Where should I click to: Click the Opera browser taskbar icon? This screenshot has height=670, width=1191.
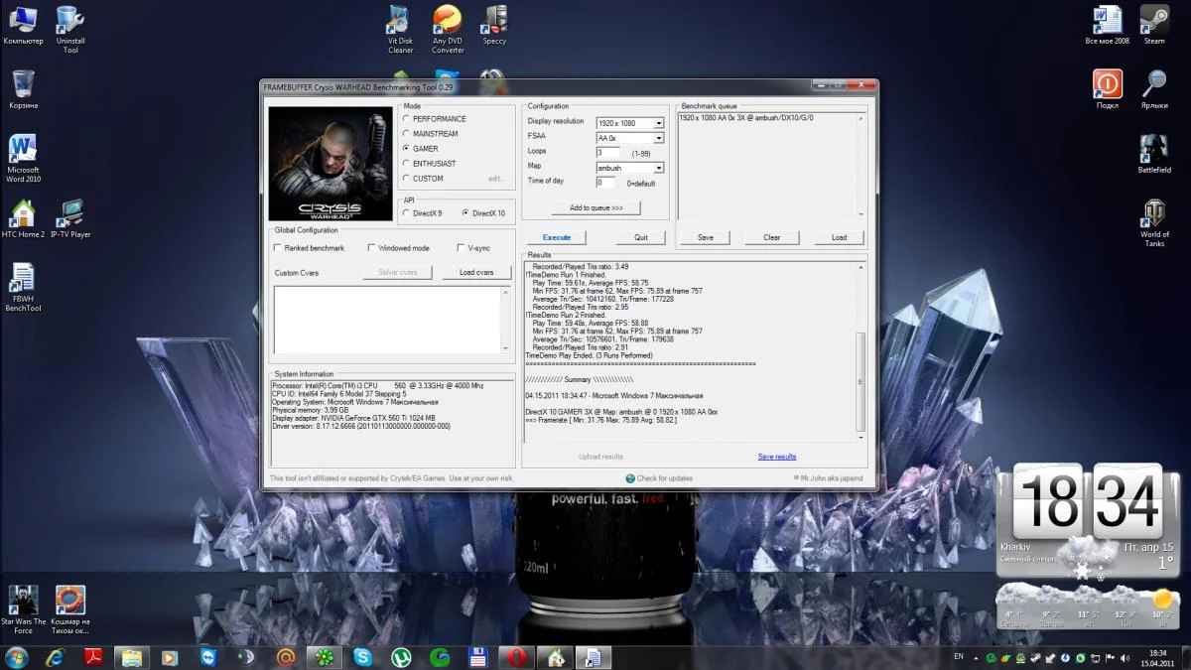tap(517, 657)
